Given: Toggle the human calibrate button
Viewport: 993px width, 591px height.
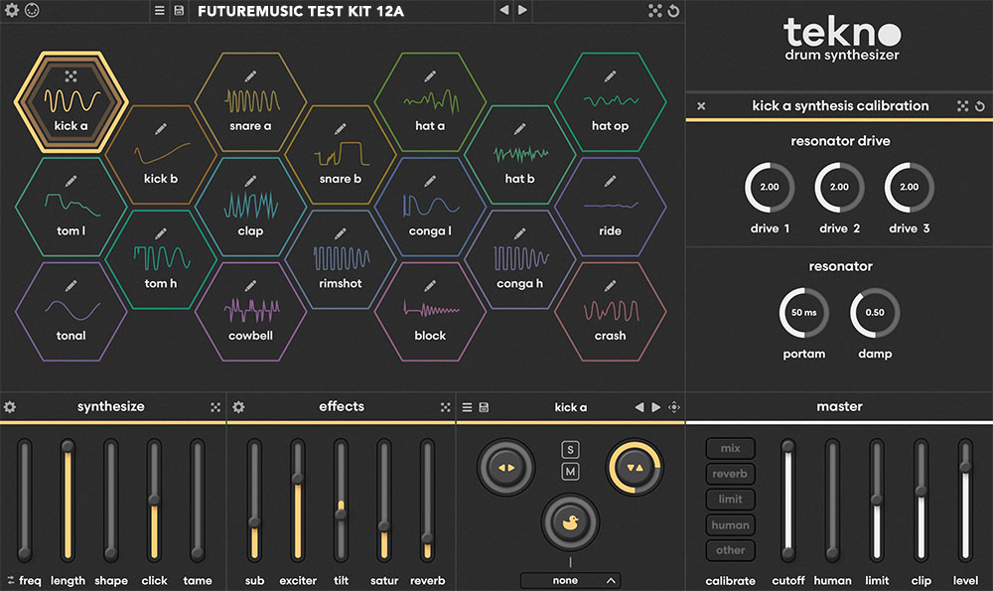Looking at the screenshot, I should (730, 525).
